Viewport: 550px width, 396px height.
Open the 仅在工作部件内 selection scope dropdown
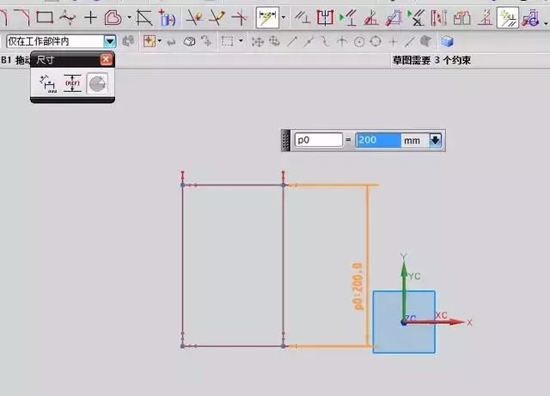pos(109,41)
